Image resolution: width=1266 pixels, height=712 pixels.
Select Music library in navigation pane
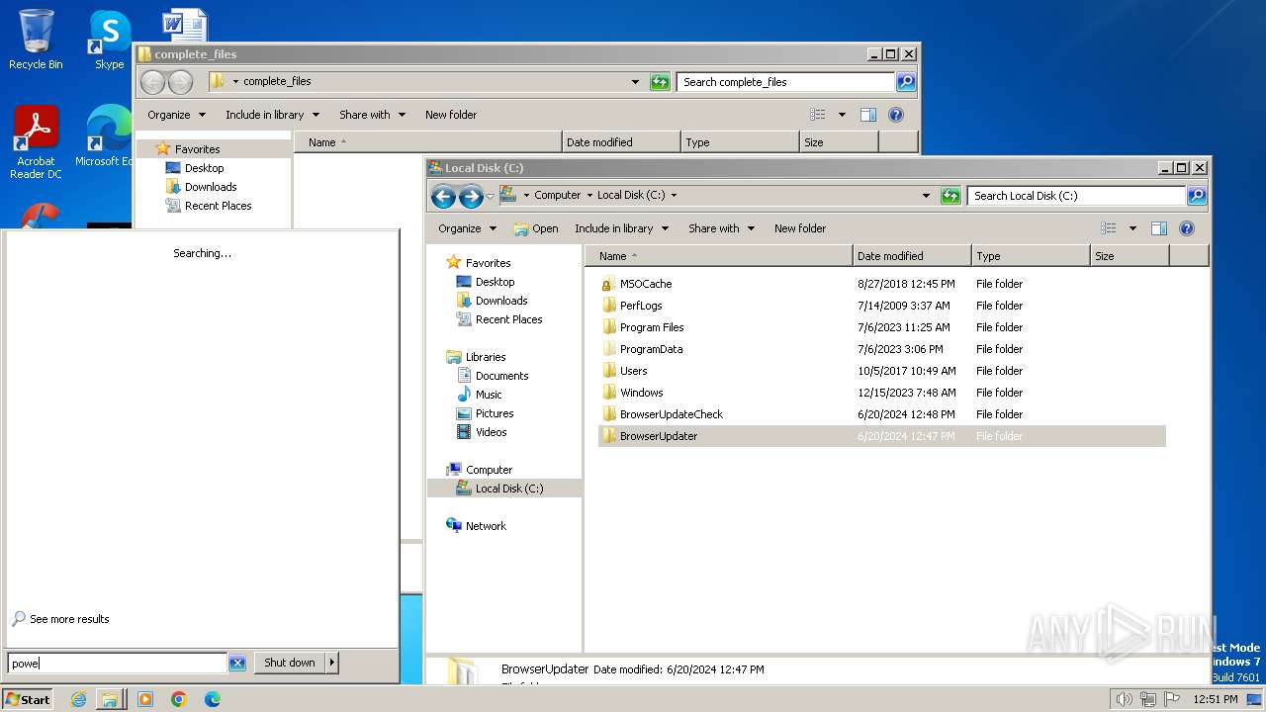tap(489, 395)
